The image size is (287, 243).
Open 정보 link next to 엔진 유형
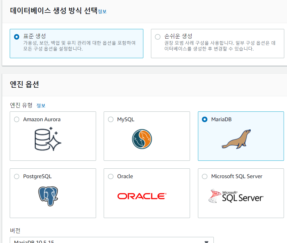41,106
